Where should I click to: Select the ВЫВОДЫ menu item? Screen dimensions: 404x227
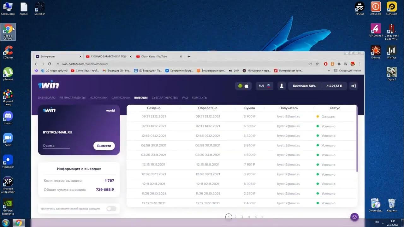141,98
